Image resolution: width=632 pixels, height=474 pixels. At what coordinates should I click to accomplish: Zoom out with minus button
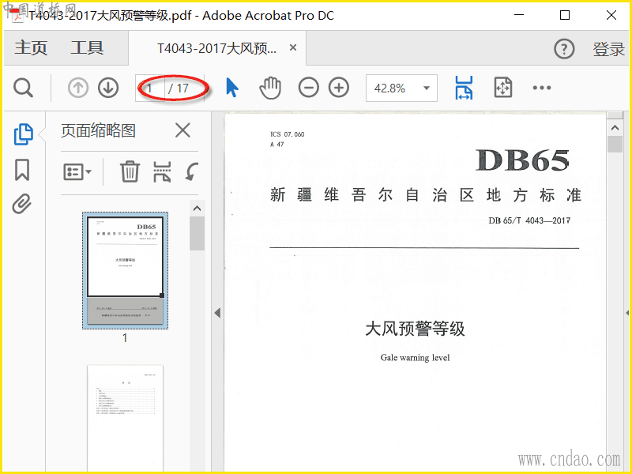pos(308,88)
